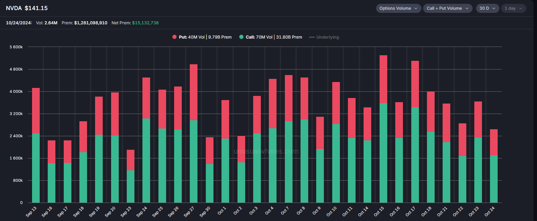This screenshot has width=537, height=221.
Task: Open the Options Volume dropdown
Action: pyautogui.click(x=399, y=8)
